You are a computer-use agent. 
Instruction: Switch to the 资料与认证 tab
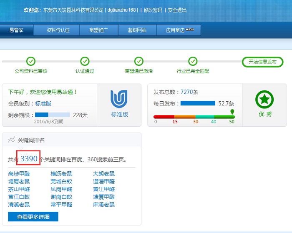pos(58,30)
